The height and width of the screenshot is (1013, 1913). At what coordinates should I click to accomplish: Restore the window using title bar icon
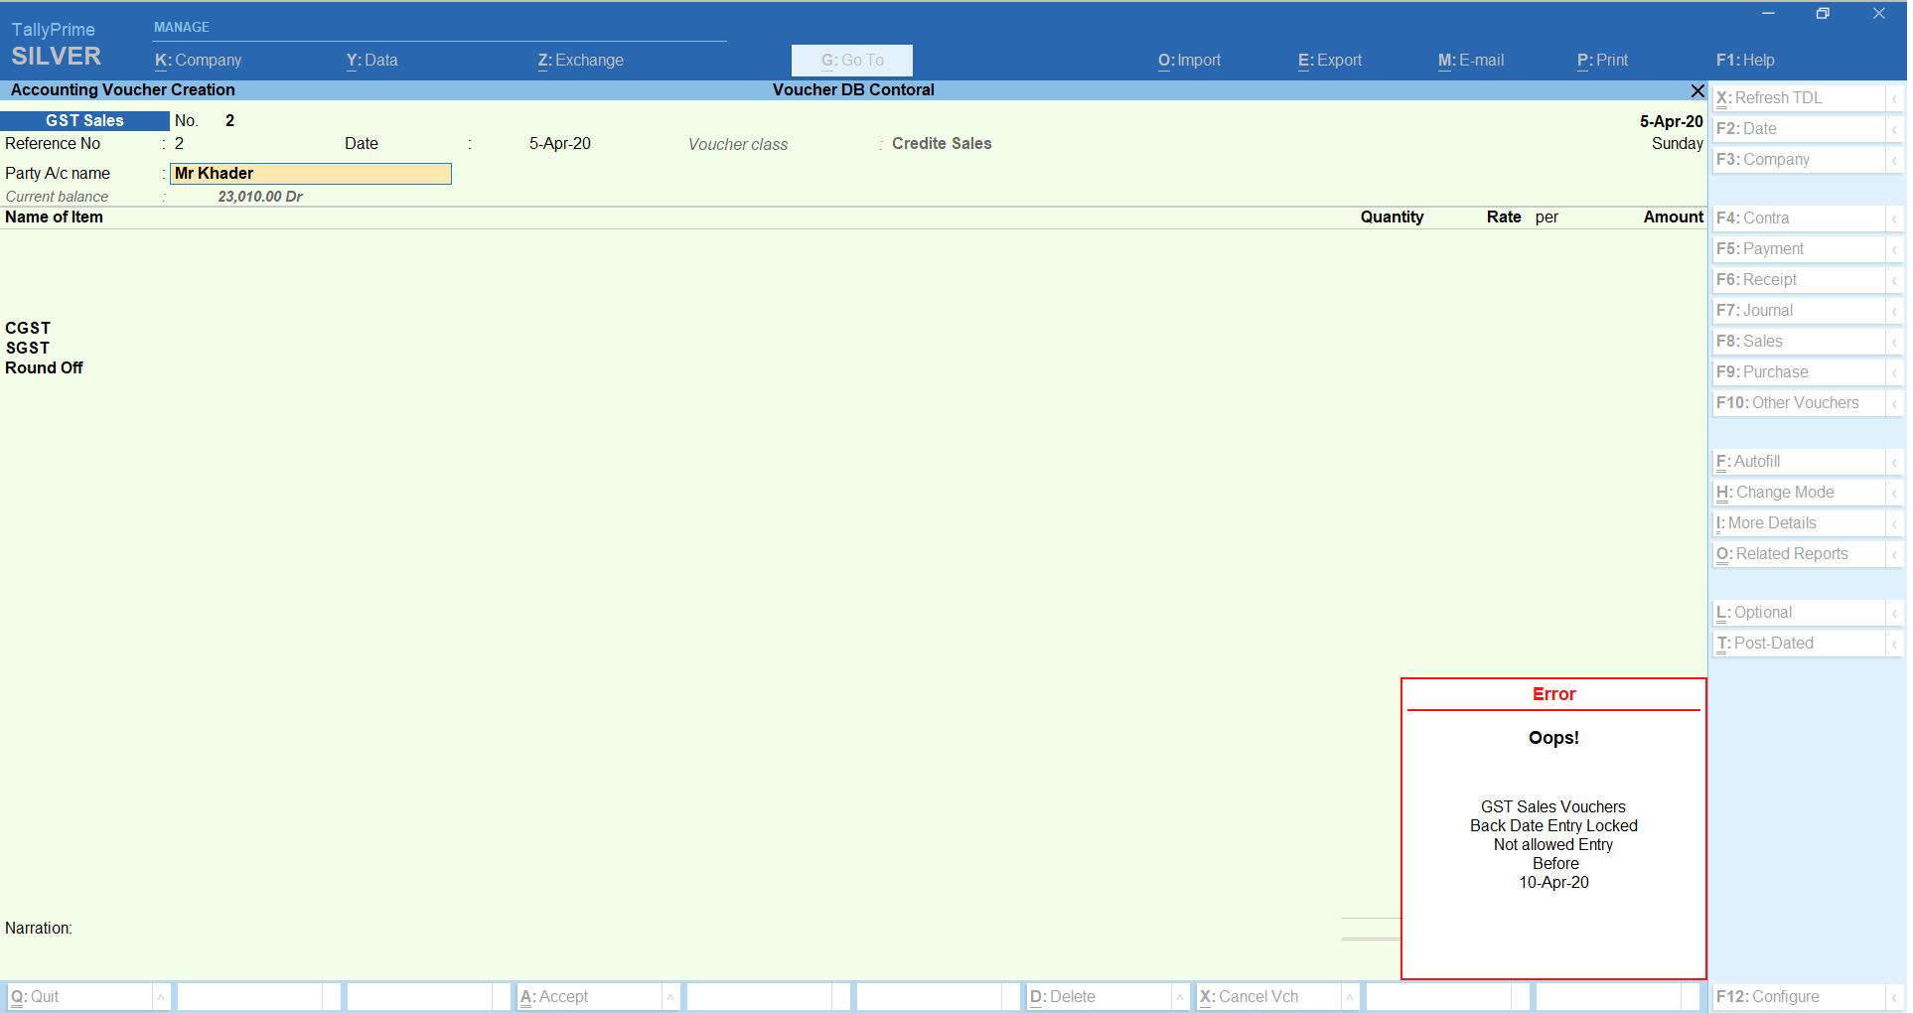[1823, 14]
